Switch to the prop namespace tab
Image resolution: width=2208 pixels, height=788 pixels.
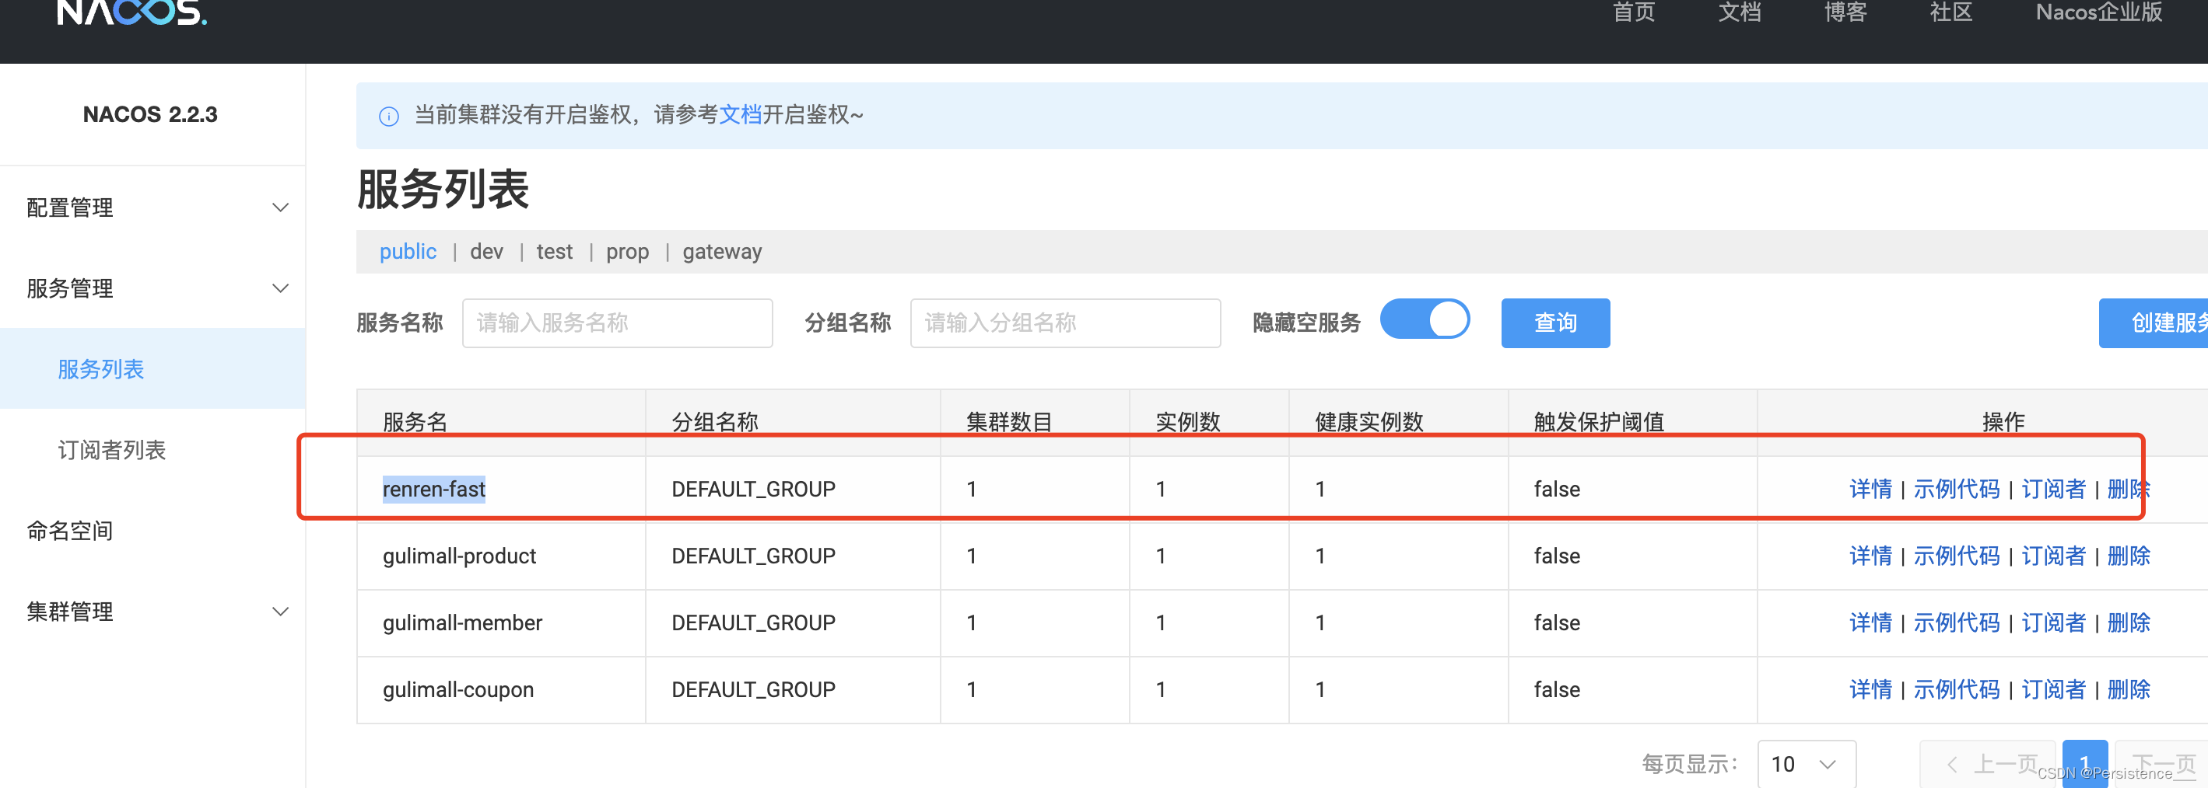click(x=627, y=252)
